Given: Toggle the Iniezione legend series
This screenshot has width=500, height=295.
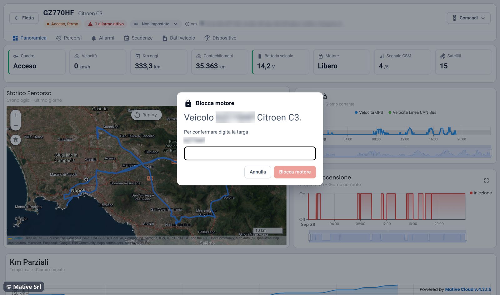Looking at the screenshot, I should [481, 193].
